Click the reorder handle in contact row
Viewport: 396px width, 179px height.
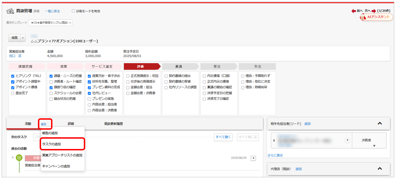point(274,141)
